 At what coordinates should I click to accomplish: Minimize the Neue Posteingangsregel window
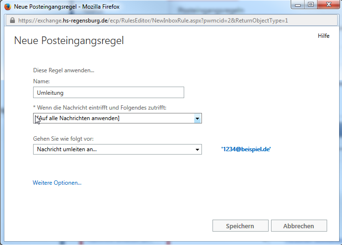pos(299,6)
